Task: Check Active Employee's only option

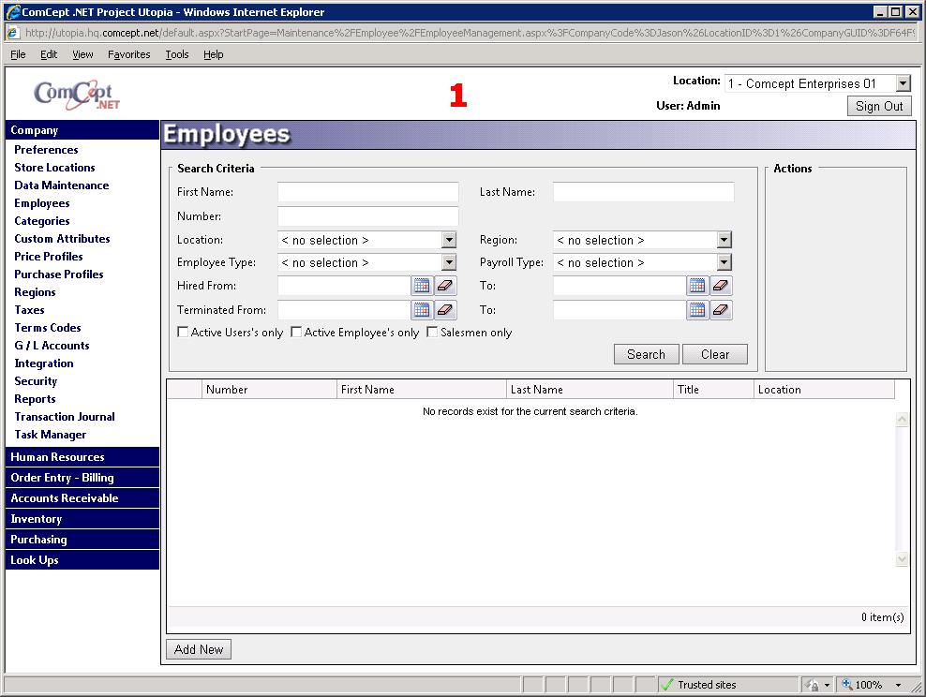Action: pos(296,332)
